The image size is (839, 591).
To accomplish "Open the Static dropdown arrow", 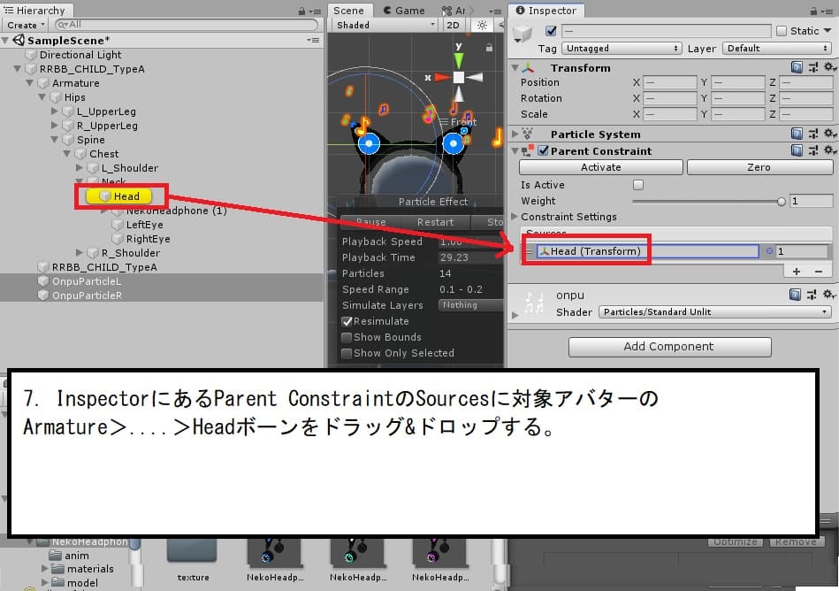I will (828, 30).
